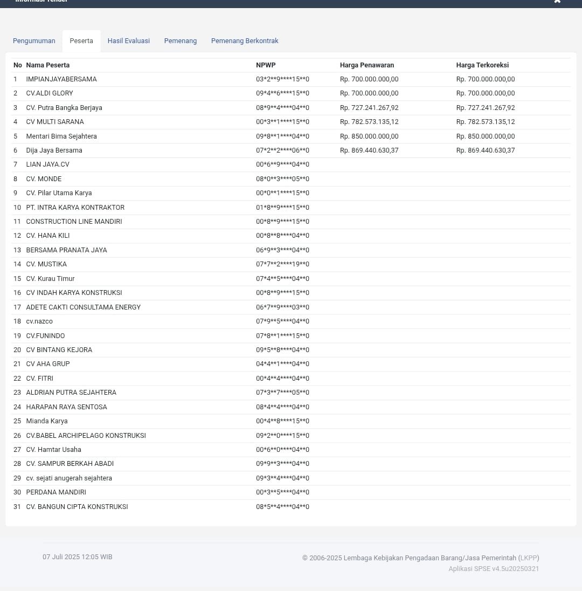Screen dimensions: 582x591
Task: Select participant Dija Jaya Bersama
Action: click(x=54, y=150)
